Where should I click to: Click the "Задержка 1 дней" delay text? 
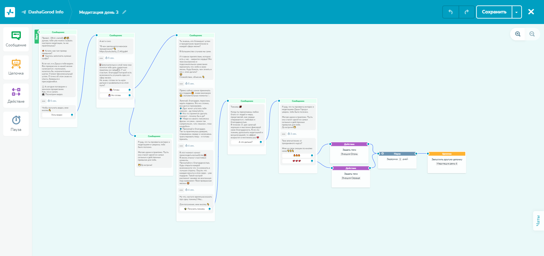click(397, 159)
